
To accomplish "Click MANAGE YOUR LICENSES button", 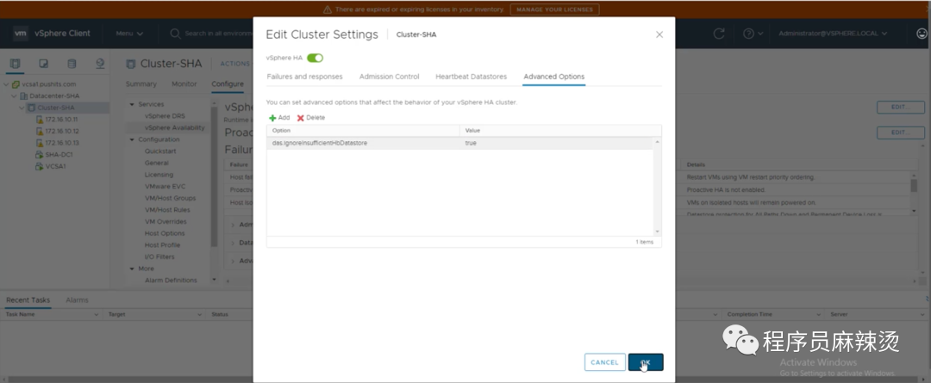I will click(554, 9).
